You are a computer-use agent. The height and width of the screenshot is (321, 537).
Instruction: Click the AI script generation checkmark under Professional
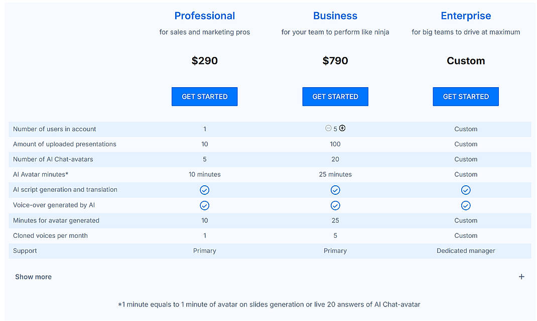(205, 190)
